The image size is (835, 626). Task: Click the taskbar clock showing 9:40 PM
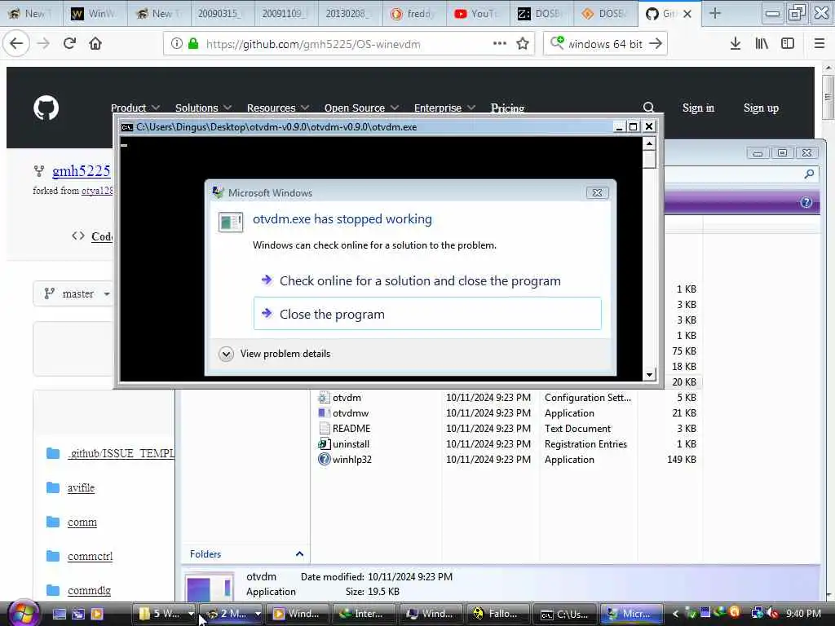coord(803,614)
